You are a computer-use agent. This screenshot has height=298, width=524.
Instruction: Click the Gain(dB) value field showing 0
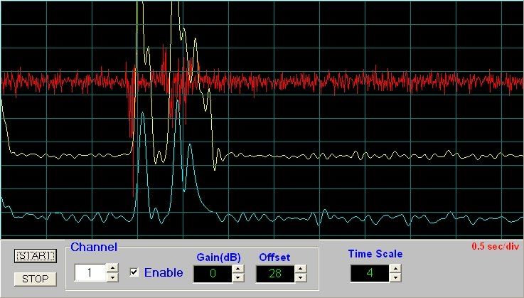tap(213, 274)
